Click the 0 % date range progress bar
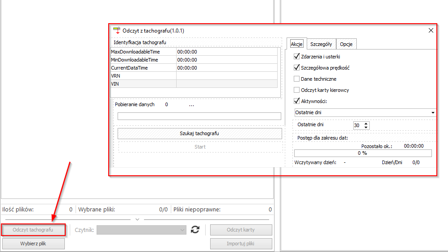This screenshot has height=252, width=448. coord(363,153)
